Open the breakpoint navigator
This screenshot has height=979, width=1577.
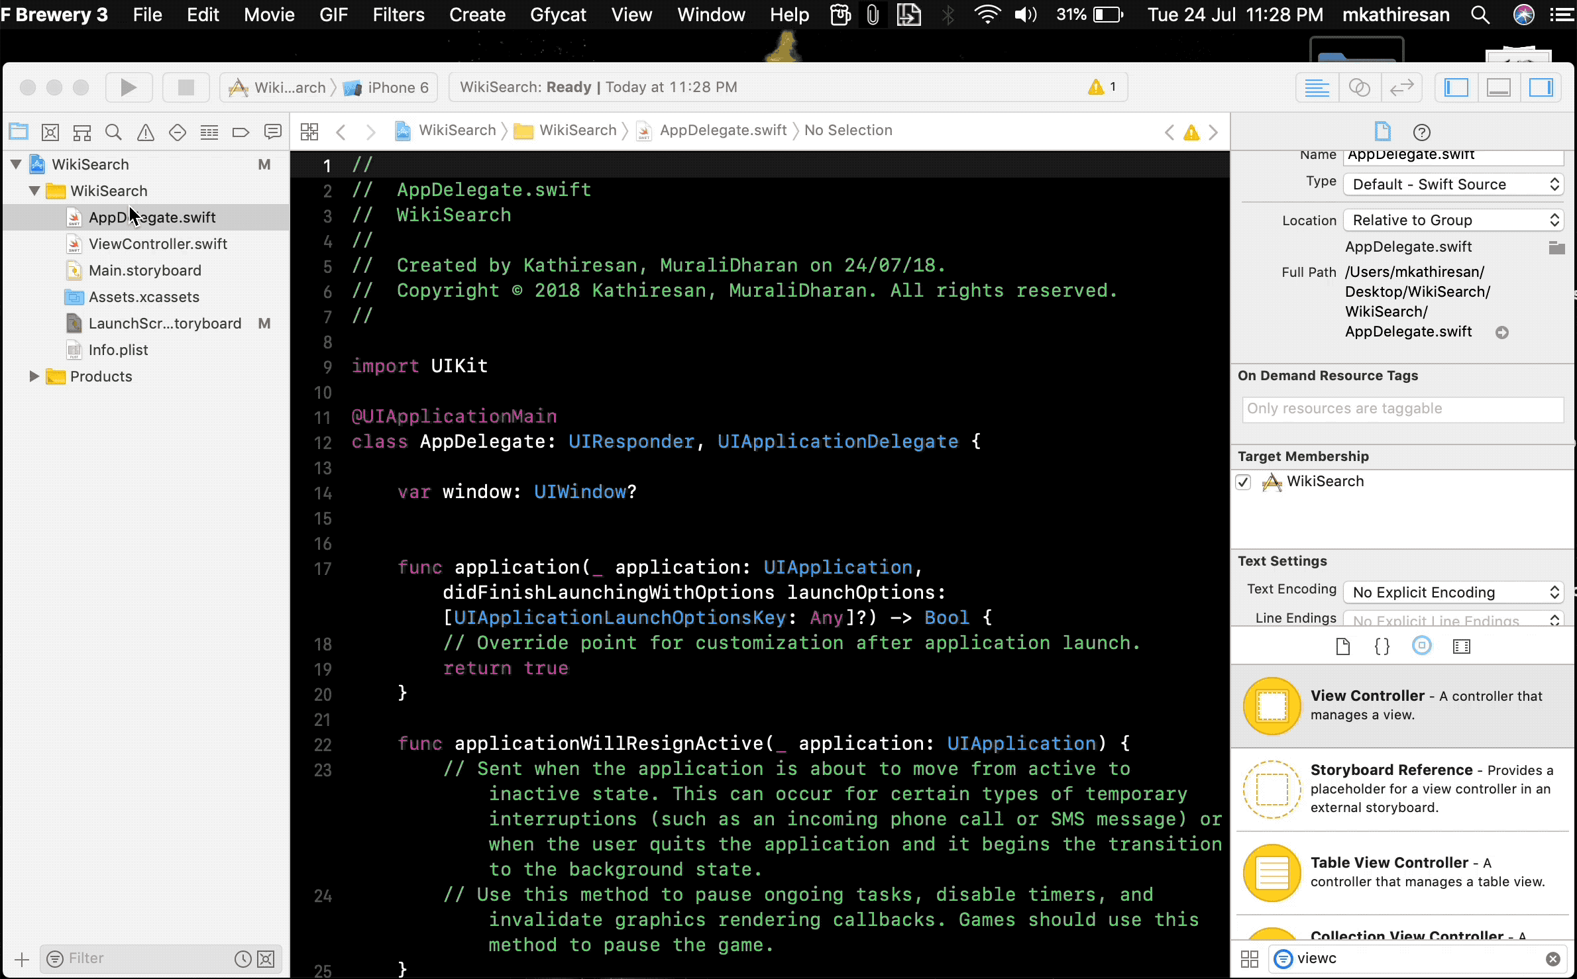[241, 132]
